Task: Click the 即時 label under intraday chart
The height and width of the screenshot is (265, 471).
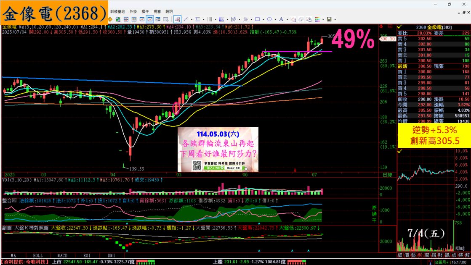Action: pyautogui.click(x=460, y=249)
